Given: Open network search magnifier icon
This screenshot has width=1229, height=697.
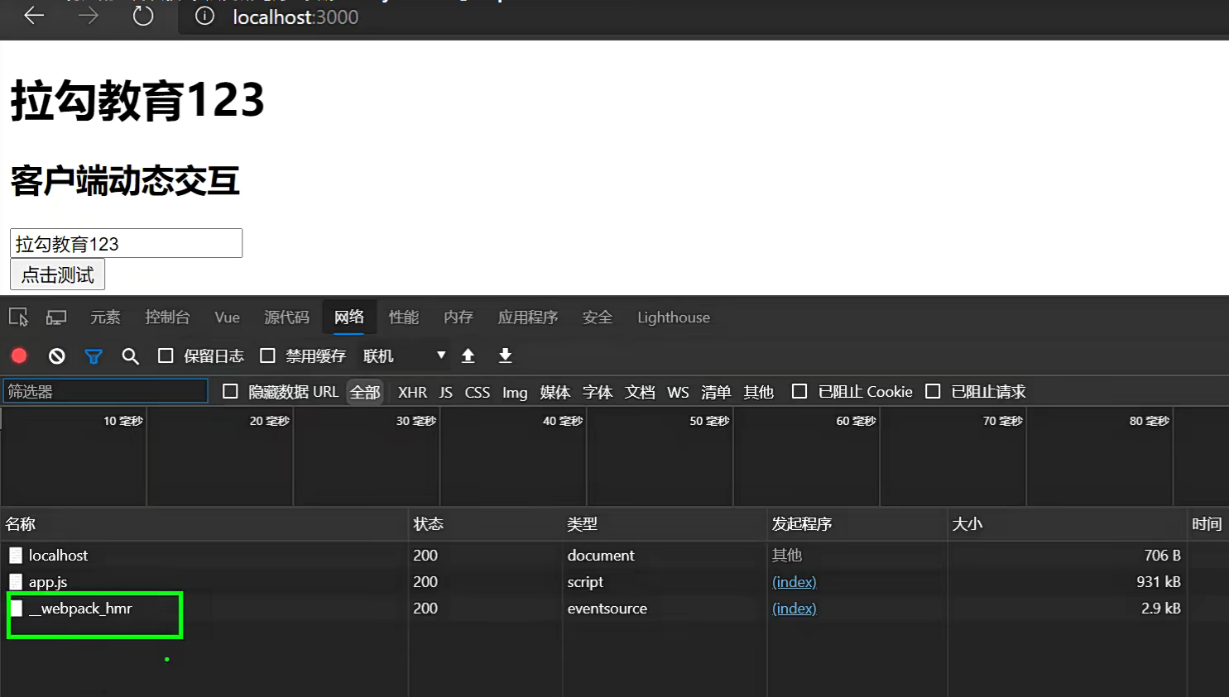Looking at the screenshot, I should (130, 356).
